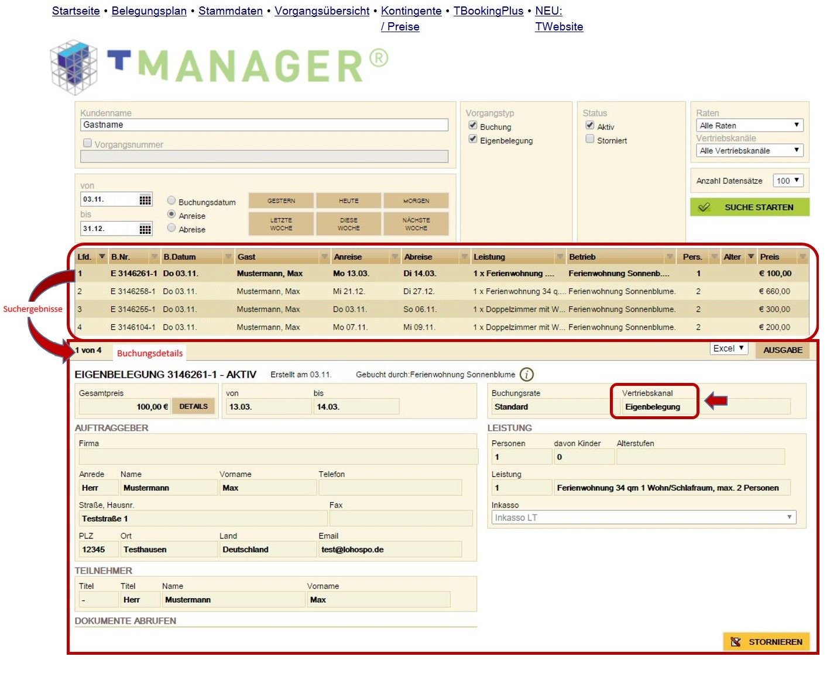This screenshot has width=837, height=677.
Task: Uncheck the Eigenbelegung checkbox
Action: (x=473, y=139)
